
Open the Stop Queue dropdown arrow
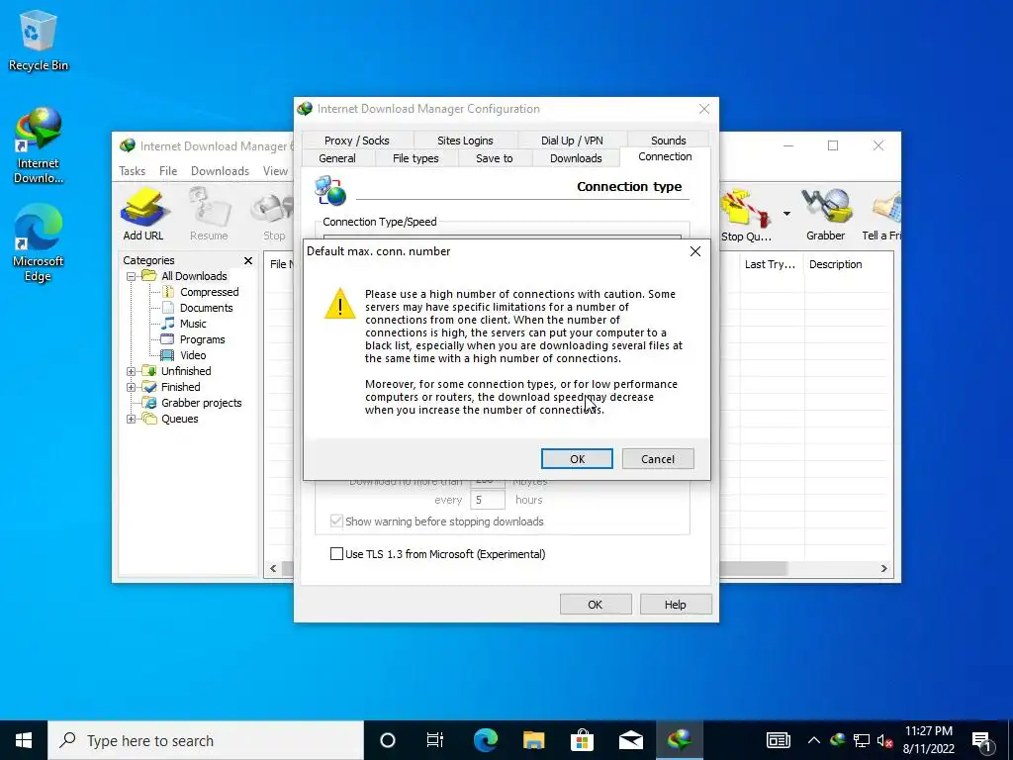pyautogui.click(x=786, y=214)
